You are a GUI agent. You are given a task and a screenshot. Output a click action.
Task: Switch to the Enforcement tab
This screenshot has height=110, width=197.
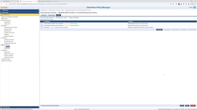coord(52,15)
